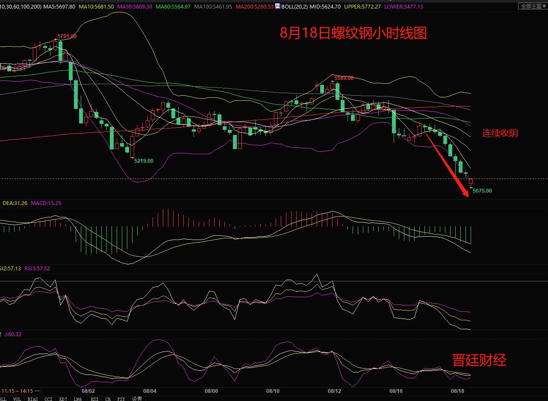The image size is (548, 401).
Task: Open the 设置 settings tab
Action: coord(137,398)
